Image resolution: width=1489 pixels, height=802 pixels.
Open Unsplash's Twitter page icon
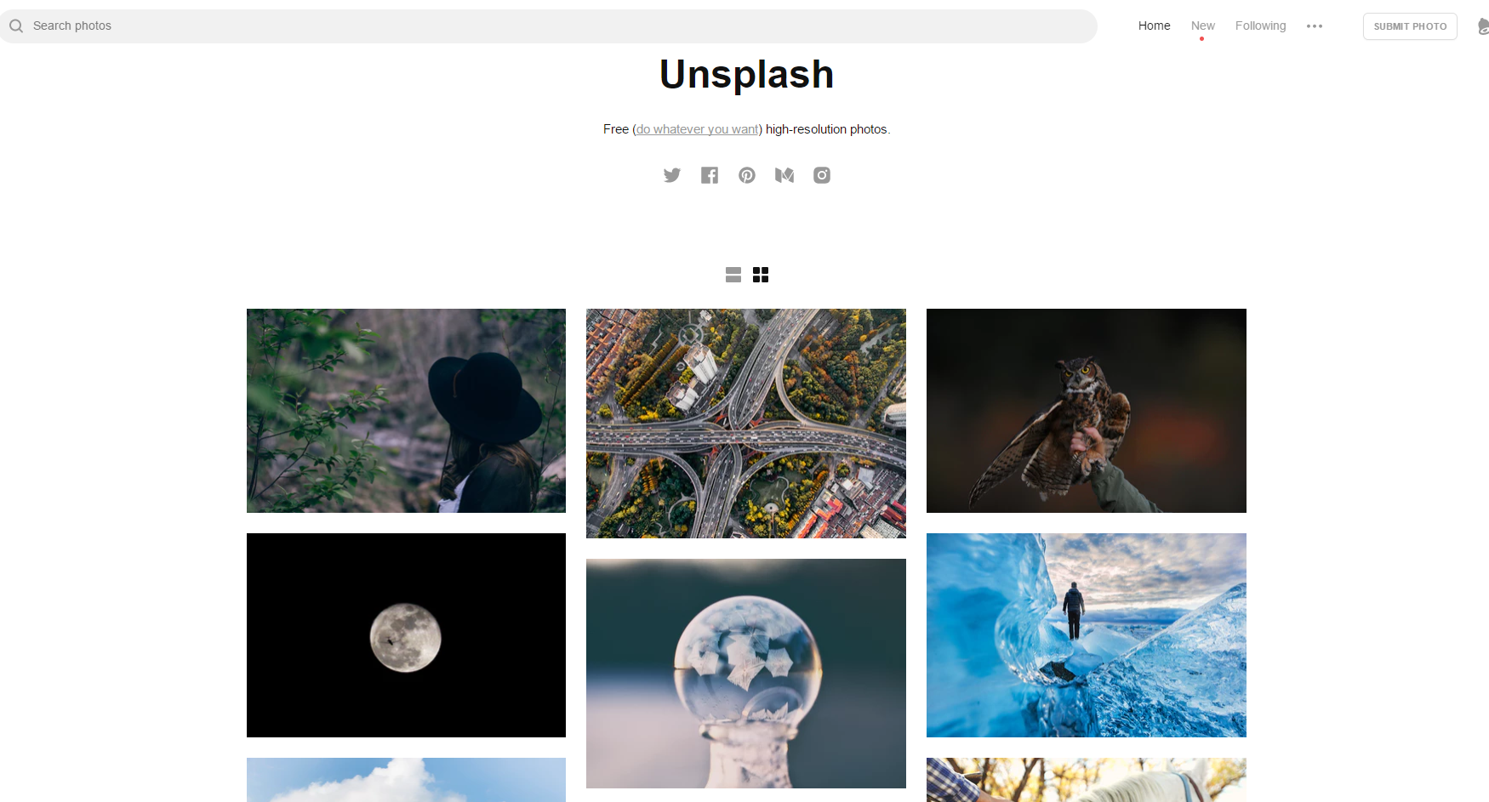pyautogui.click(x=672, y=175)
